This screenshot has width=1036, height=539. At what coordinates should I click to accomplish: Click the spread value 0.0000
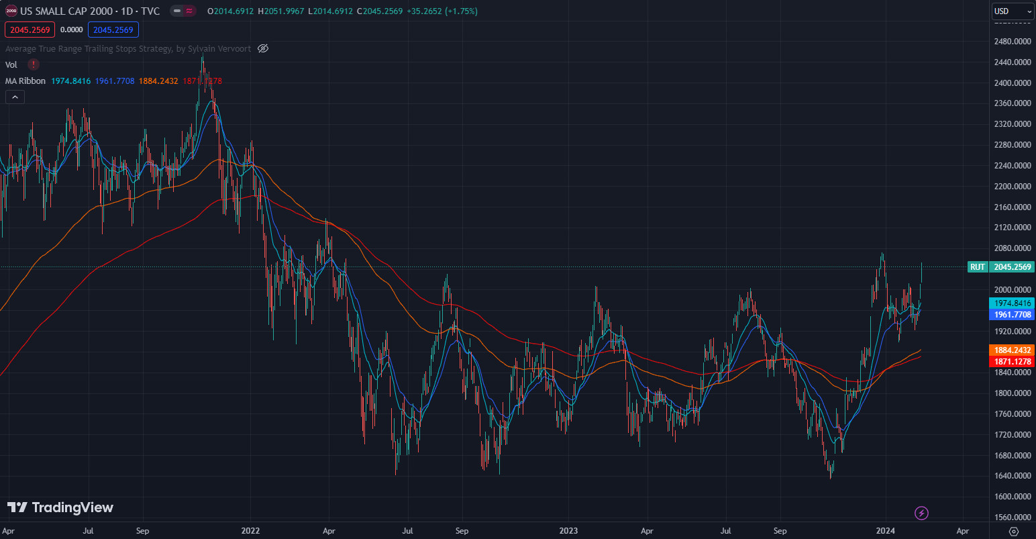pos(72,30)
